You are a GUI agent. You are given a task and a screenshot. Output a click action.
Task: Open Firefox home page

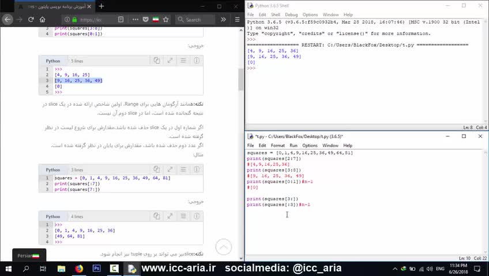click(43, 20)
